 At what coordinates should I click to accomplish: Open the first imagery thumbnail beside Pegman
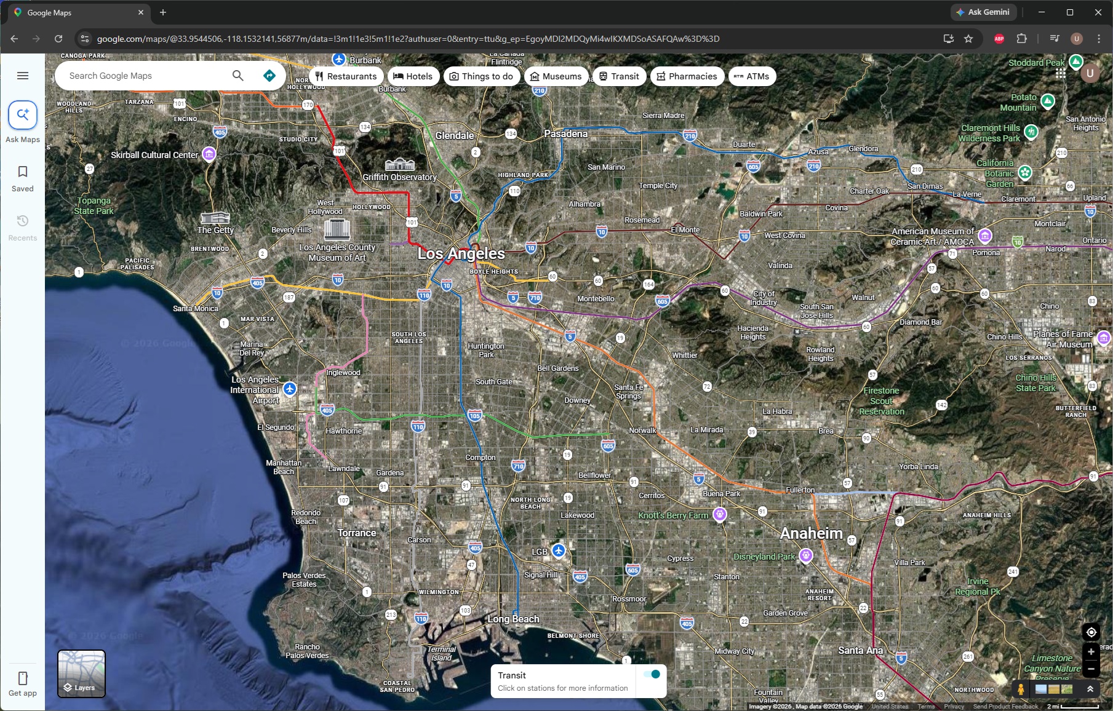[1040, 689]
